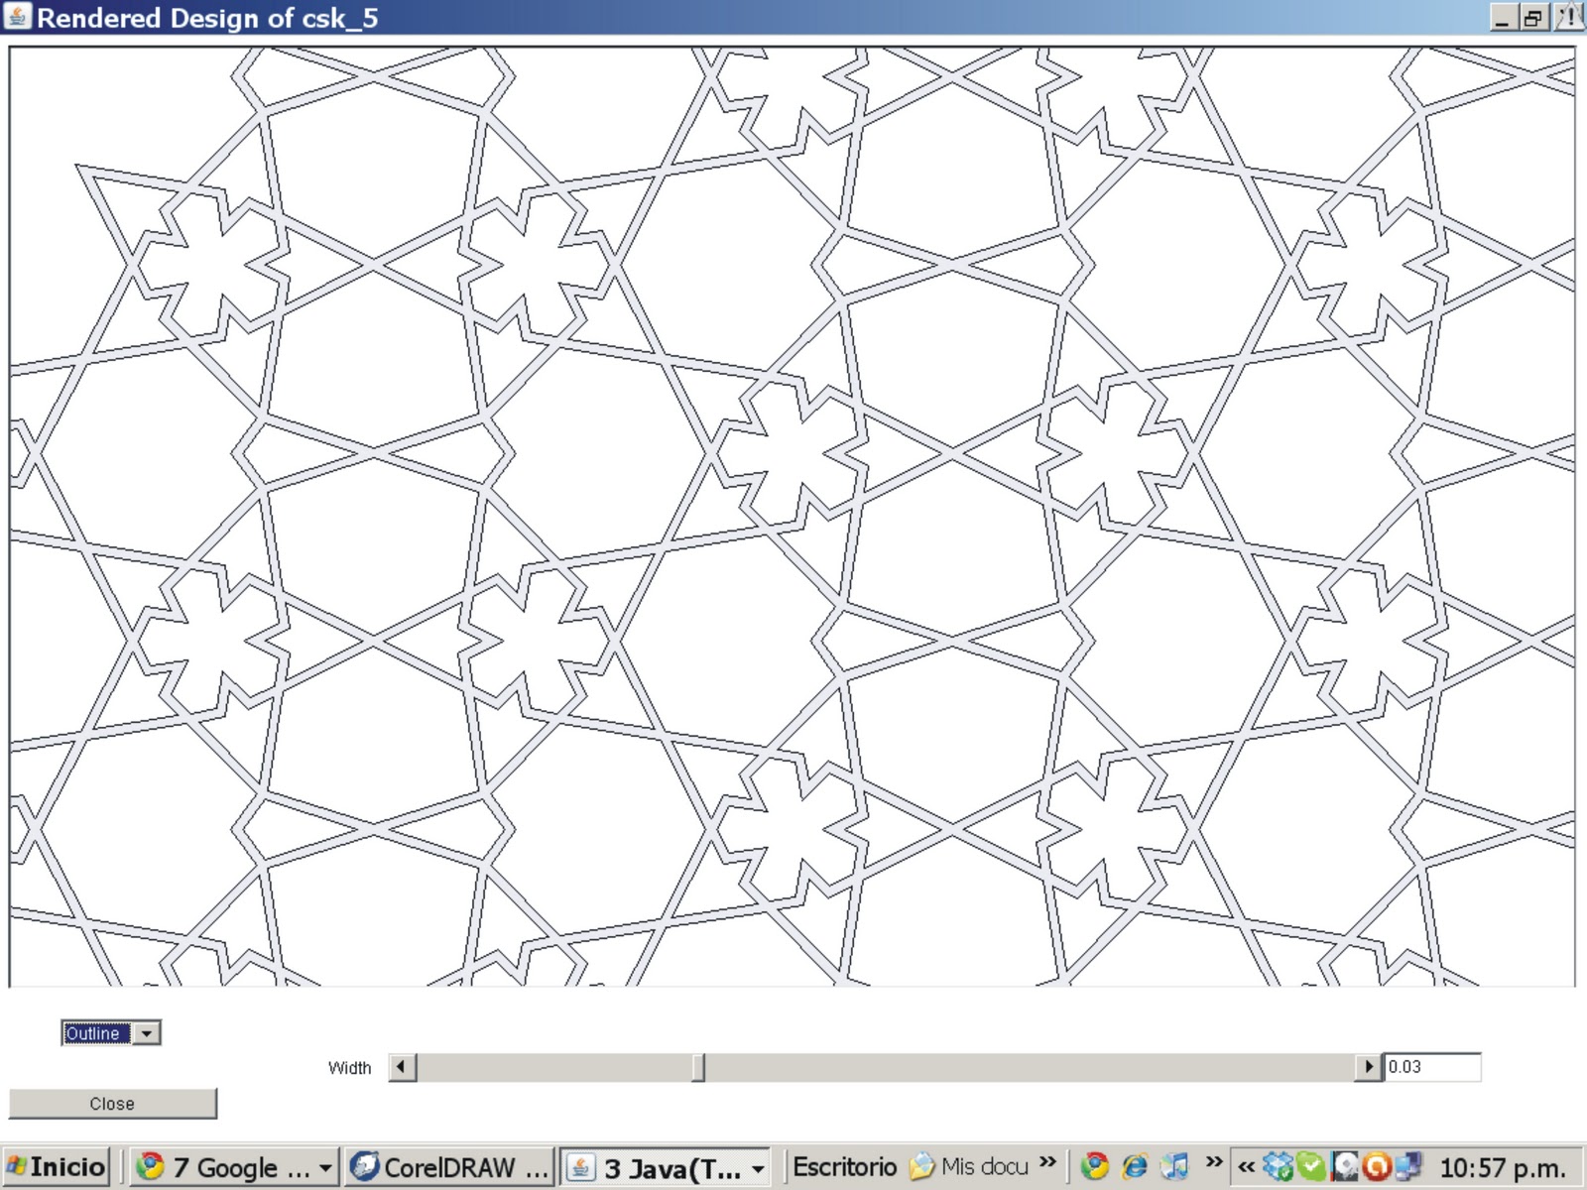This screenshot has height=1190, width=1587.
Task: Click the Dropbox icon in the system tray
Action: pos(1276,1166)
